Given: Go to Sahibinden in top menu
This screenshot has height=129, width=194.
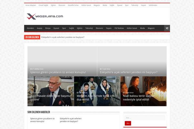Looking at the screenshot, I should [153, 5].
